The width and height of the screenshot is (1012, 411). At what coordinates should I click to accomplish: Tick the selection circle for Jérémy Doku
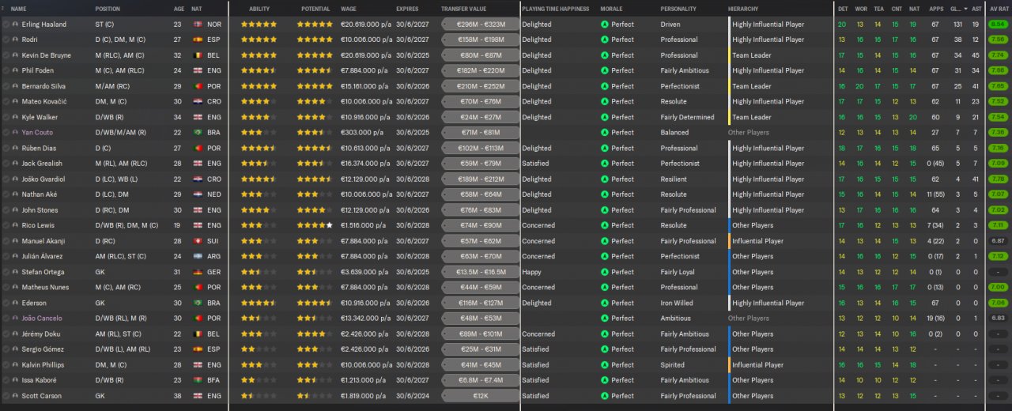point(6,334)
